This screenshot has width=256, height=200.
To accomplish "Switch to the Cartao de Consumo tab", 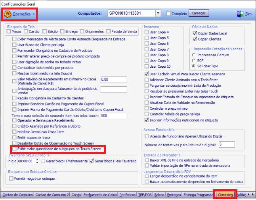I will point(17,195).
